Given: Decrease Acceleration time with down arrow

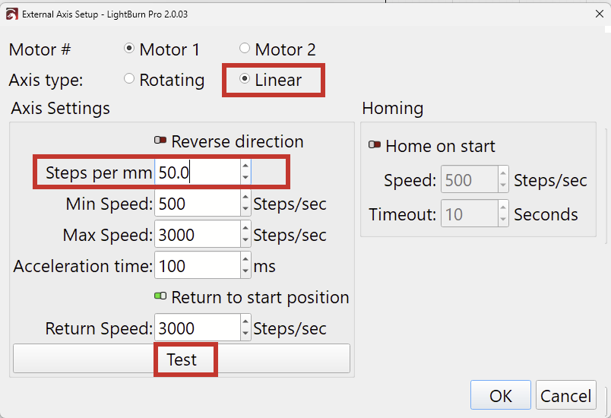Looking at the screenshot, I should [x=245, y=272].
